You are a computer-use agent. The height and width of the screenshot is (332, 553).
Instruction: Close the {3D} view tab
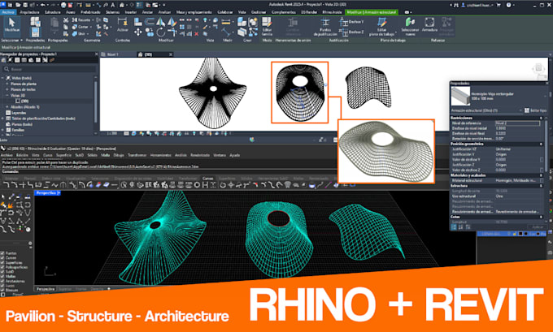[x=170, y=54]
